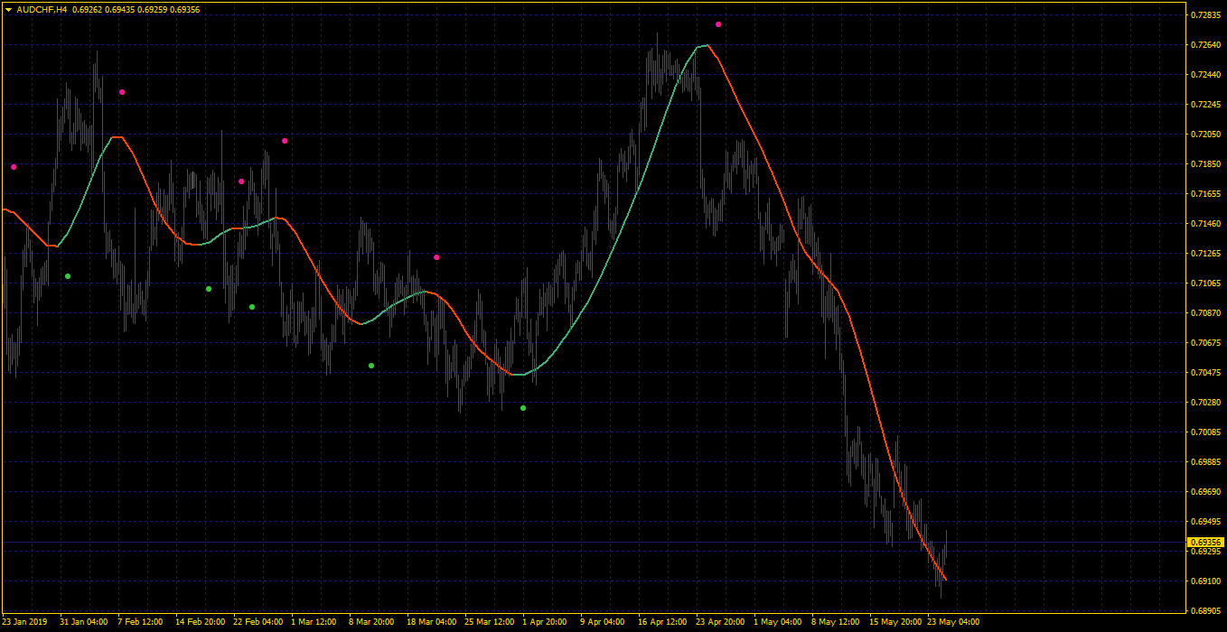The image size is (1227, 632).
Task: Select the AUDCHF,H4 chart title text
Action: pyautogui.click(x=42, y=9)
